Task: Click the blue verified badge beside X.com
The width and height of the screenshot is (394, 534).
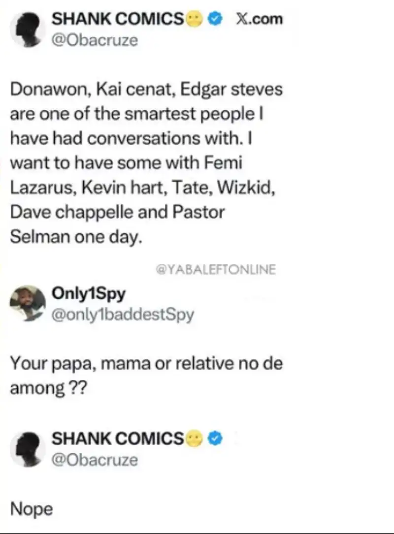Action: pos(214,20)
